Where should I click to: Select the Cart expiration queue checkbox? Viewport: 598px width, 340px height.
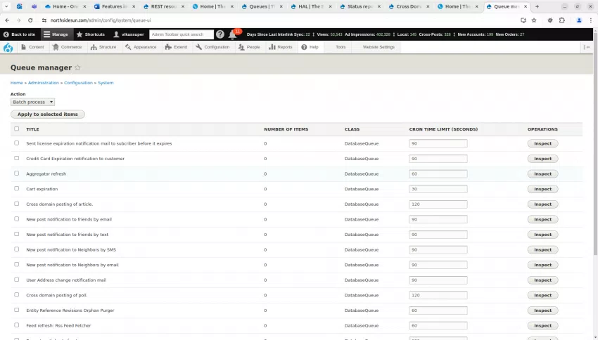[x=17, y=188]
